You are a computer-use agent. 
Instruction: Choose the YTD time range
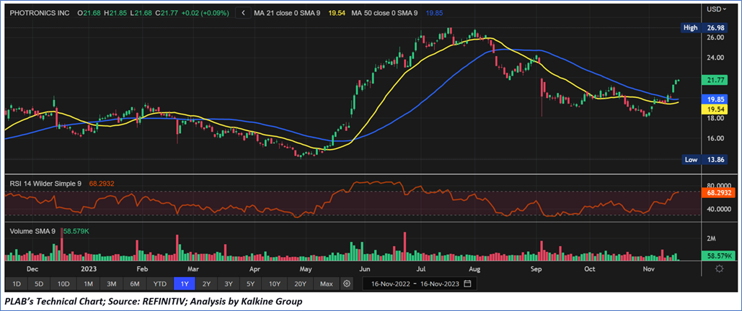pyautogui.click(x=160, y=284)
